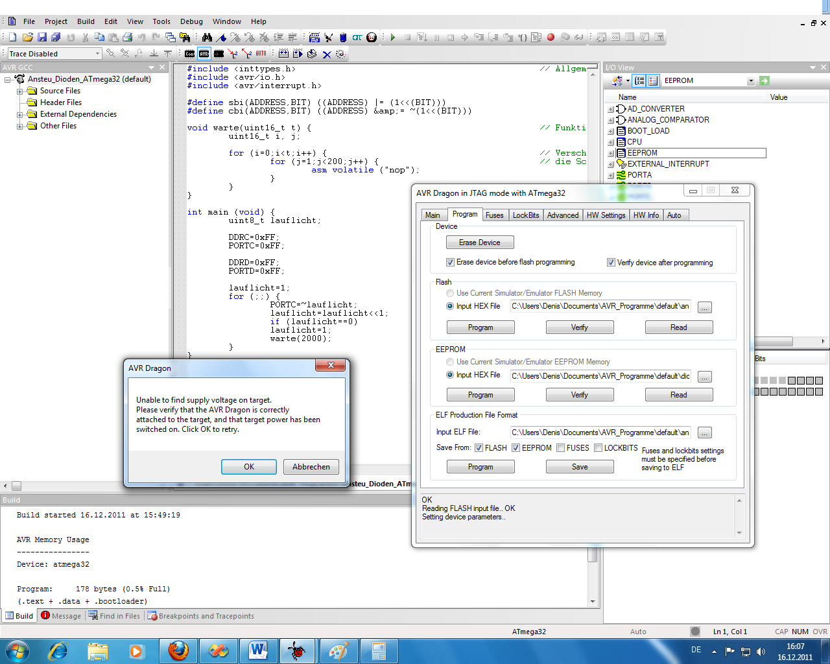Open Find with the binoculars icon
The width and height of the screenshot is (830, 664).
[x=207, y=37]
